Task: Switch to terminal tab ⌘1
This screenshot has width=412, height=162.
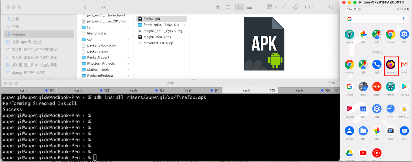Action: [29, 90]
